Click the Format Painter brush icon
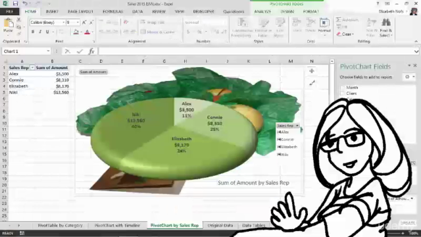Image resolution: width=421 pixels, height=237 pixels. pos(19,34)
